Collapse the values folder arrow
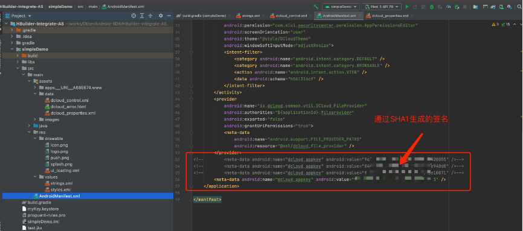Image resolution: width=523 pixels, height=231 pixels. tap(34, 177)
